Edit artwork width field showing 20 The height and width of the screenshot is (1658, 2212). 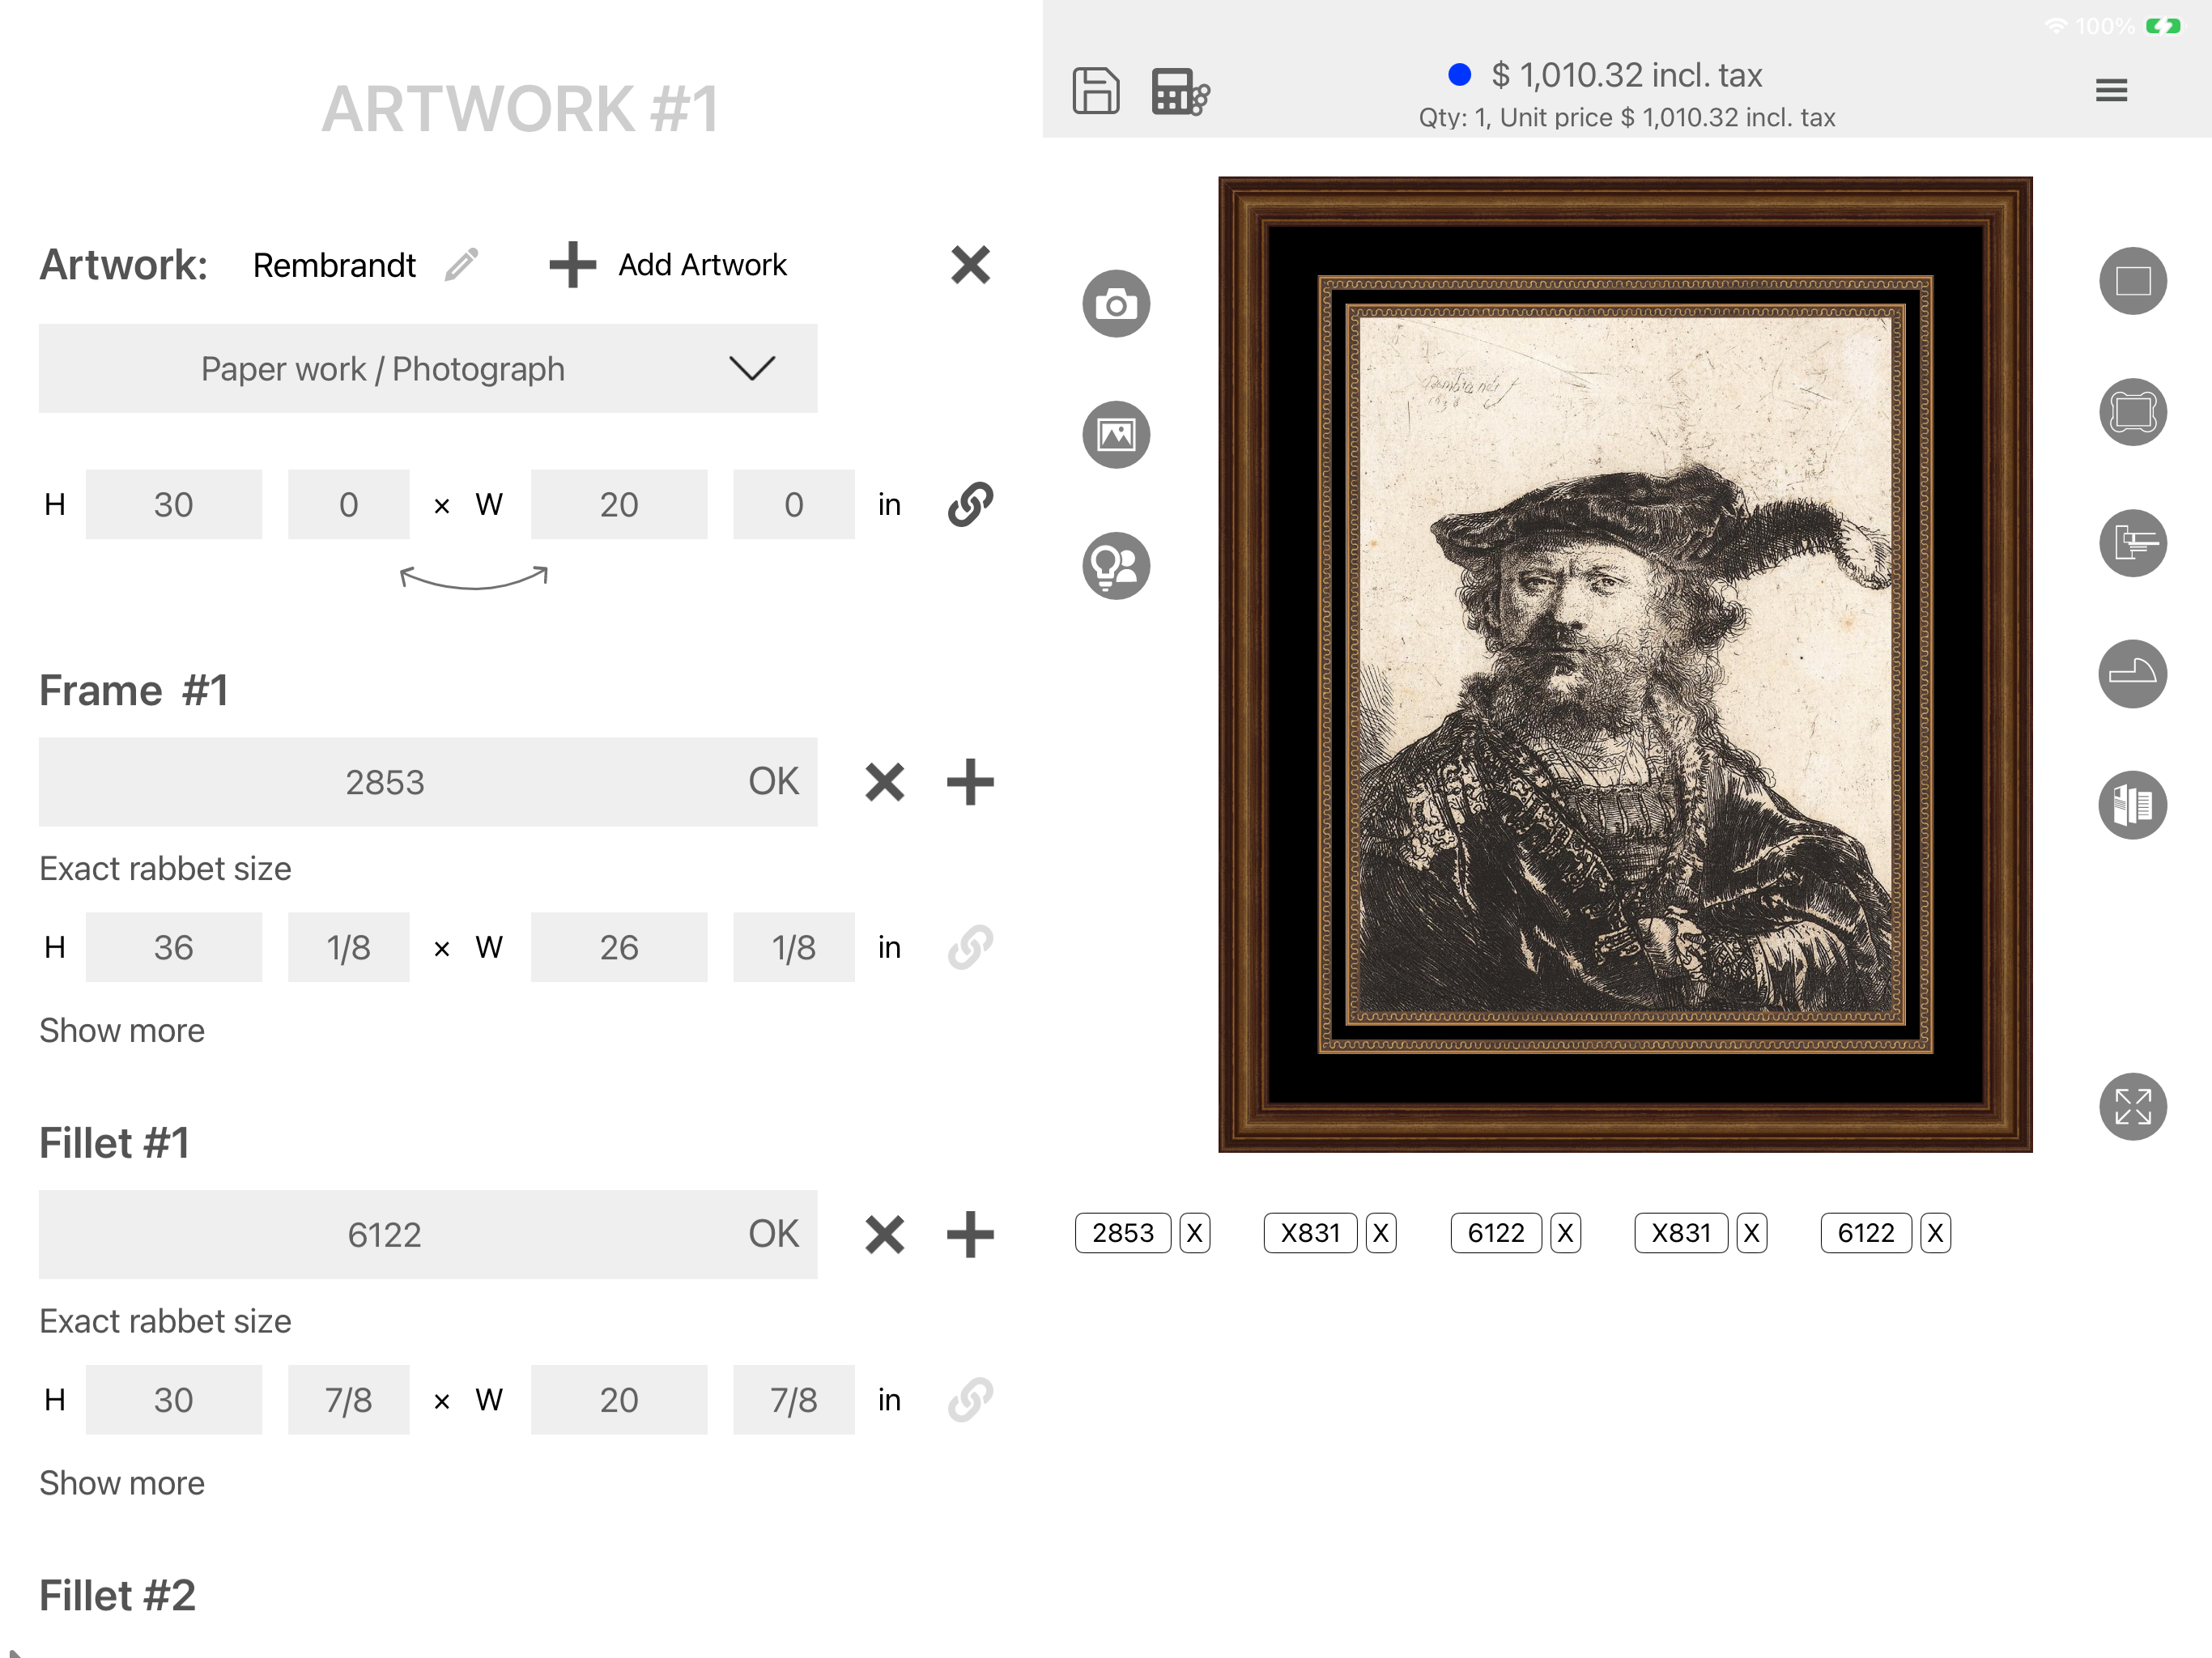pyautogui.click(x=619, y=504)
